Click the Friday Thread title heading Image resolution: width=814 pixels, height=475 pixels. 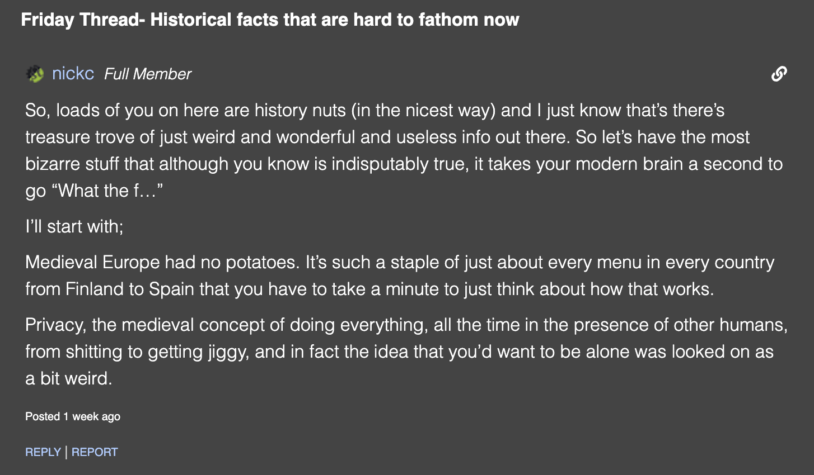click(270, 20)
